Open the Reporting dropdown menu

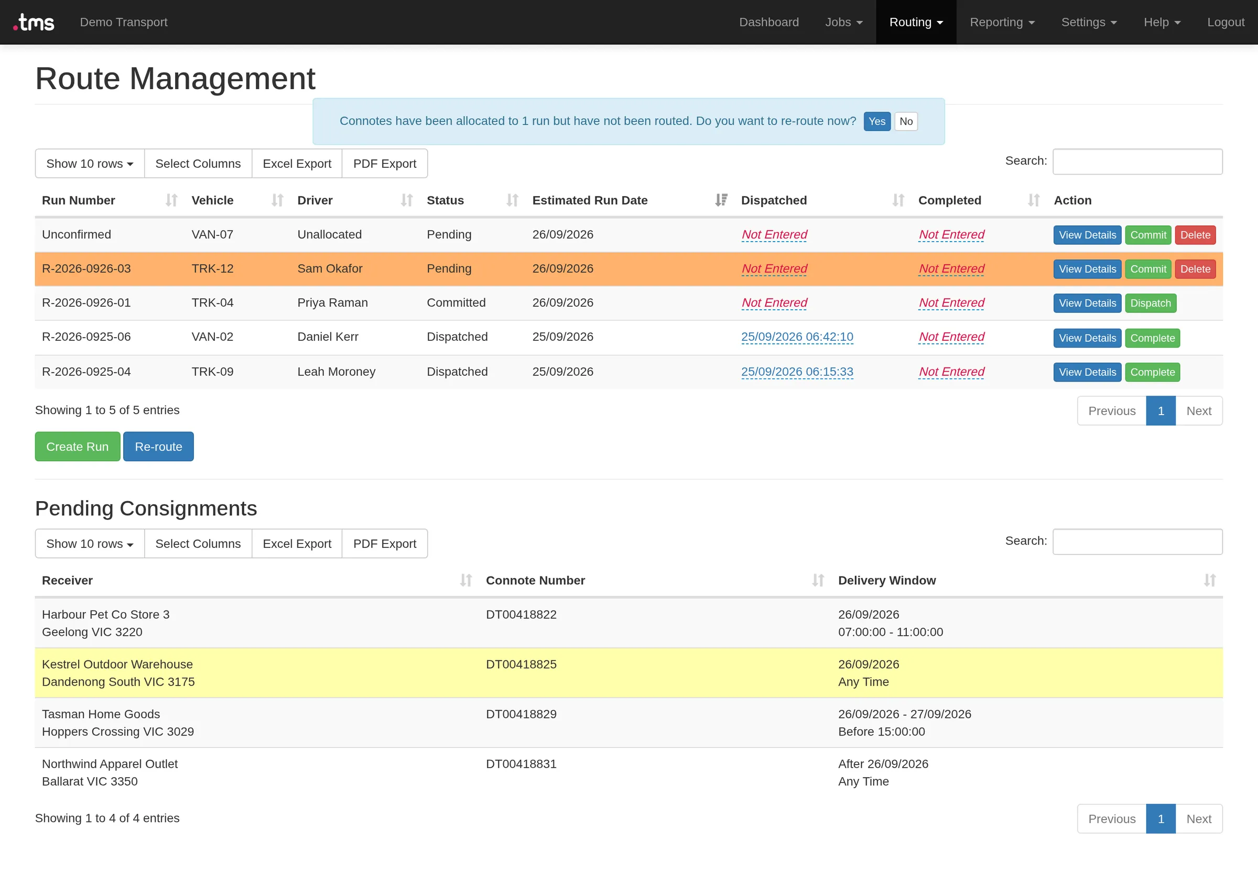point(1002,22)
